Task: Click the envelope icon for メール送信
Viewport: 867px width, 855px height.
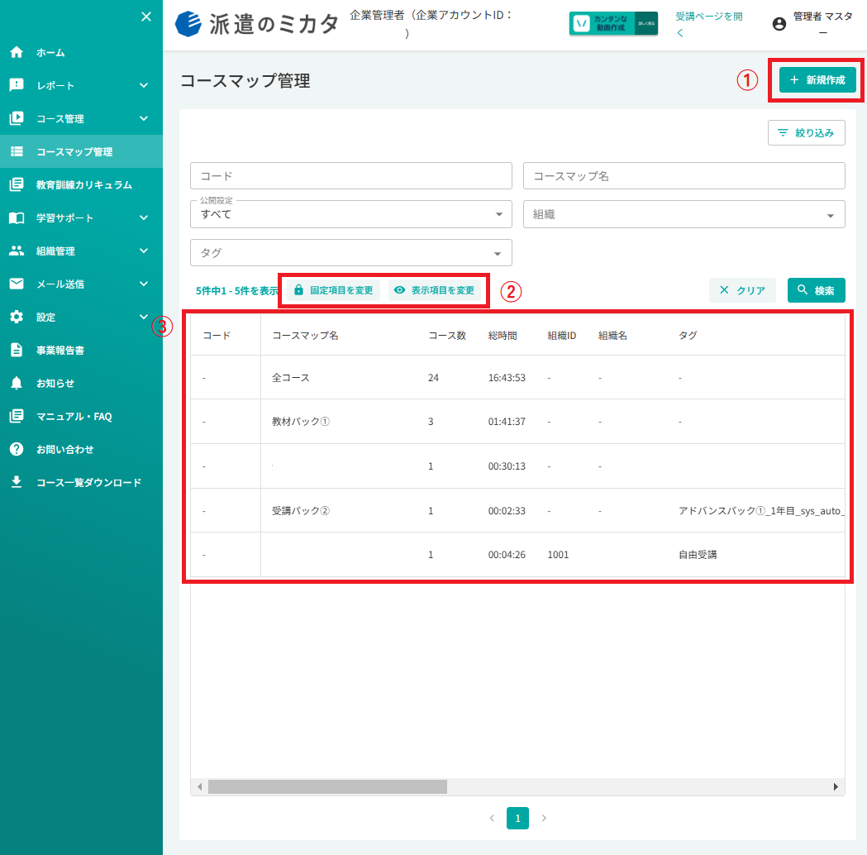Action: (x=17, y=284)
